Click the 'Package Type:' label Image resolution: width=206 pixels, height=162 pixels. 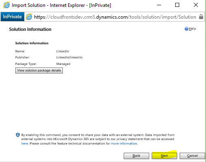[x=26, y=64]
